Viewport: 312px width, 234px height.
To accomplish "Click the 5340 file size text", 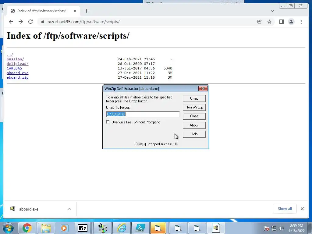I will point(168,68).
